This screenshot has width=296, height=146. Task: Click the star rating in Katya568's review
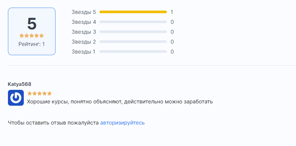pos(39,93)
